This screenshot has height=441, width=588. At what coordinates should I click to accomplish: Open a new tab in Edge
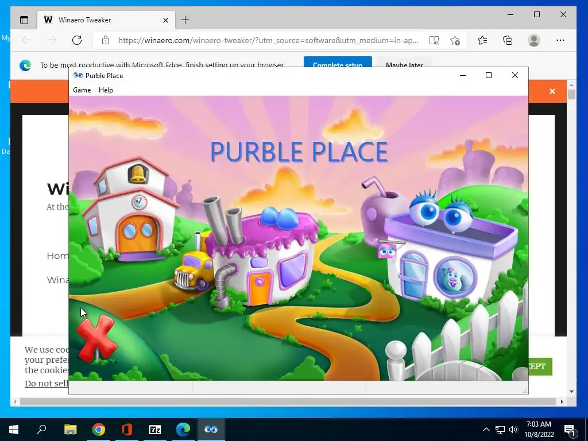point(185,20)
